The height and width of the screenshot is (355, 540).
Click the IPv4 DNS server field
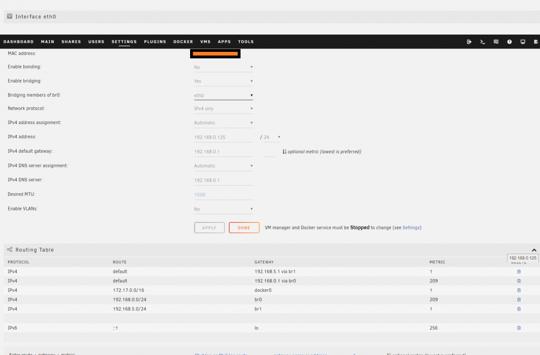coord(224,180)
